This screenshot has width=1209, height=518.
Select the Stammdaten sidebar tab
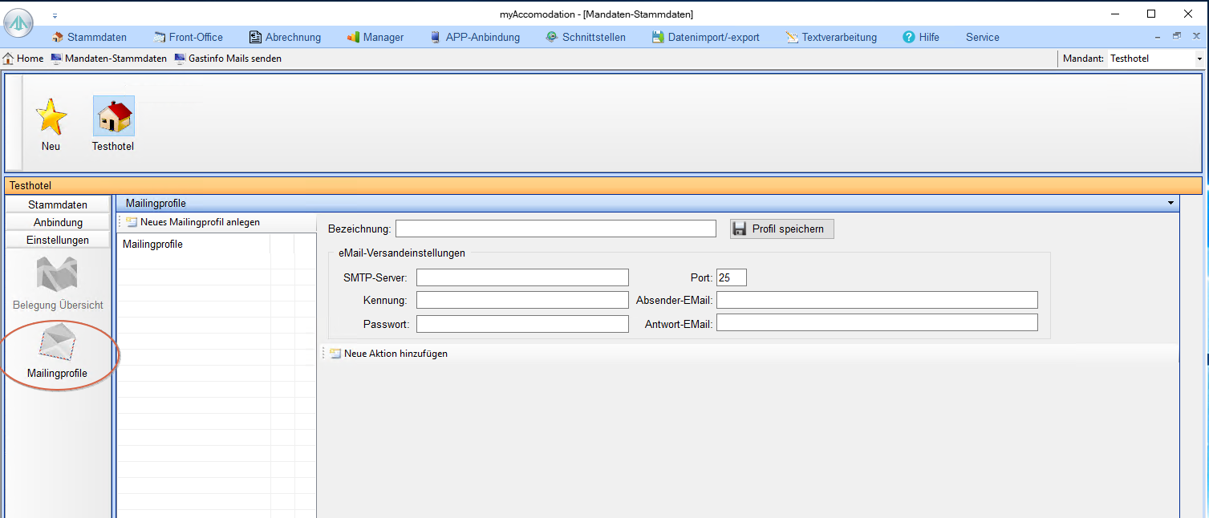tap(58, 204)
